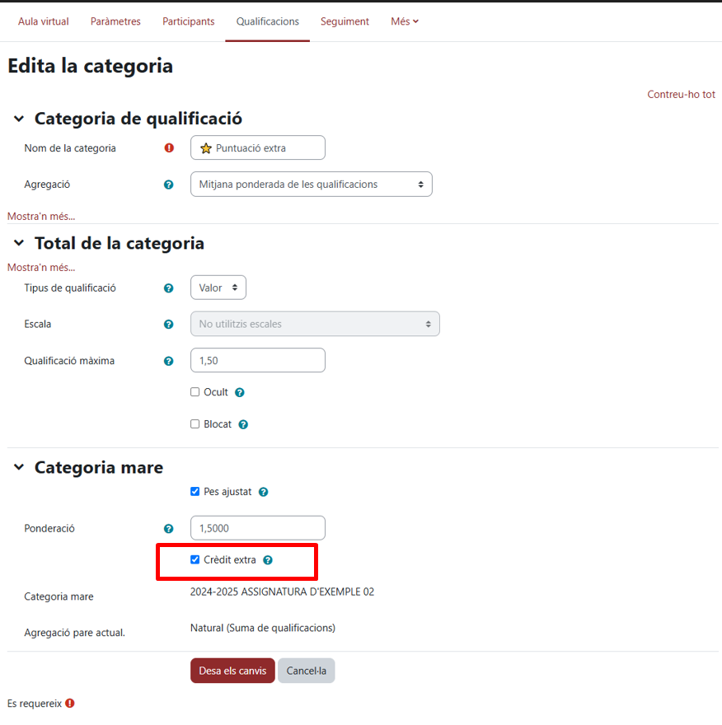Image resolution: width=722 pixels, height=725 pixels.
Task: Click Desa els canvis button
Action: pos(232,671)
